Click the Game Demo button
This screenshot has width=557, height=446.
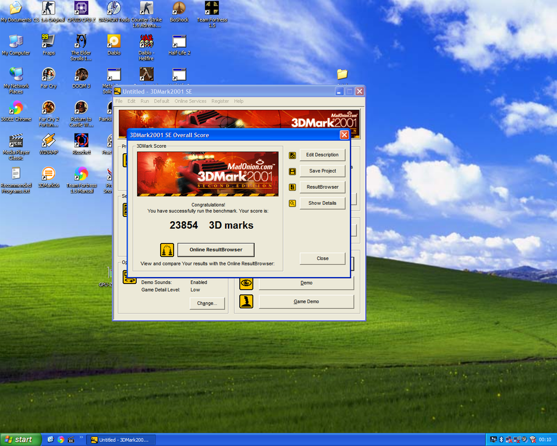click(306, 301)
